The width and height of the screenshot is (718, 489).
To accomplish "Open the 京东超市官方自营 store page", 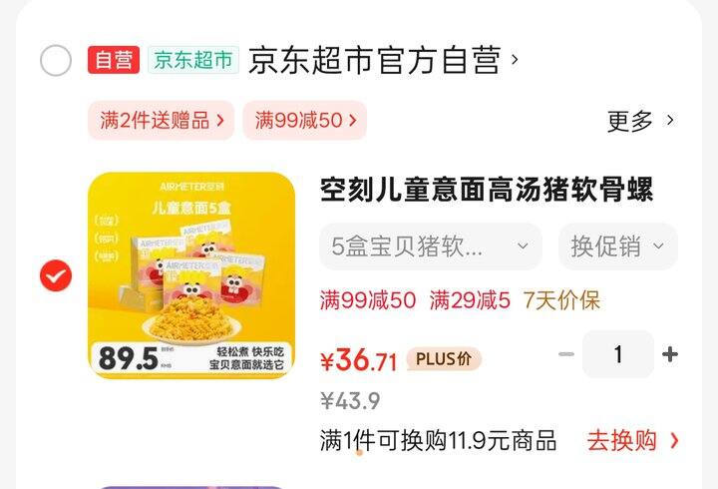I will (x=374, y=60).
